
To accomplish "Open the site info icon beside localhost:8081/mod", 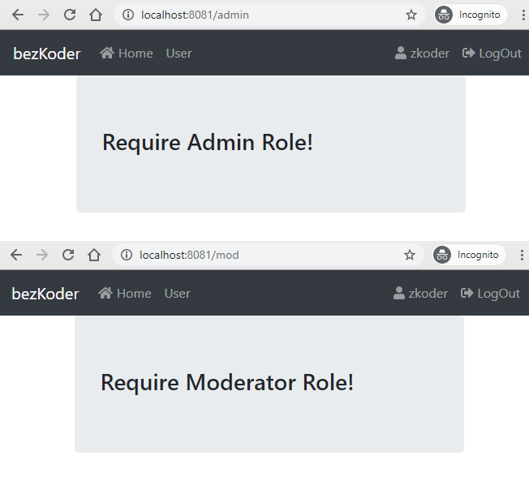I will [x=126, y=255].
